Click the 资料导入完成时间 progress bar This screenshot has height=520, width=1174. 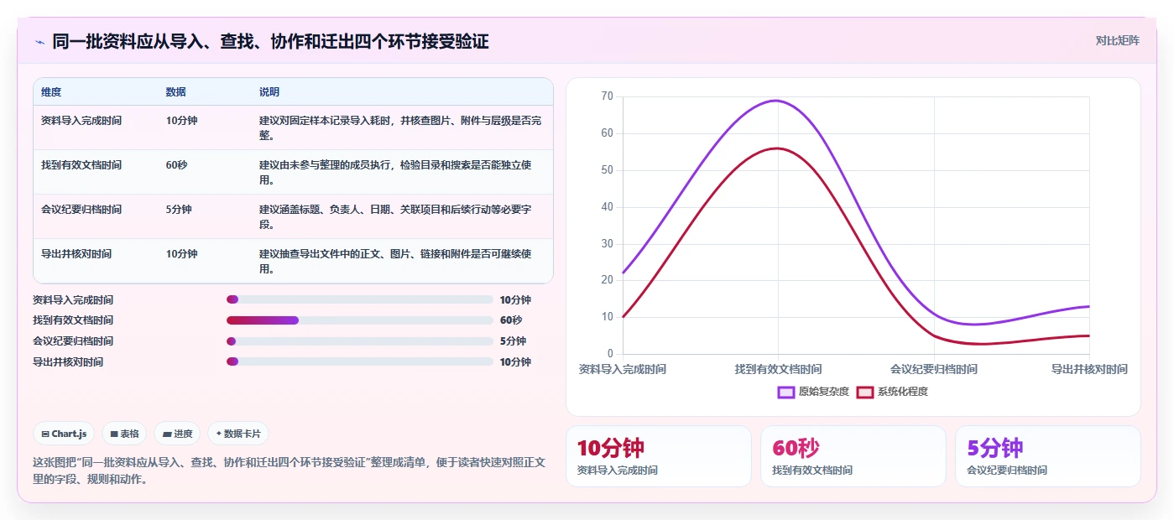pyautogui.click(x=360, y=299)
